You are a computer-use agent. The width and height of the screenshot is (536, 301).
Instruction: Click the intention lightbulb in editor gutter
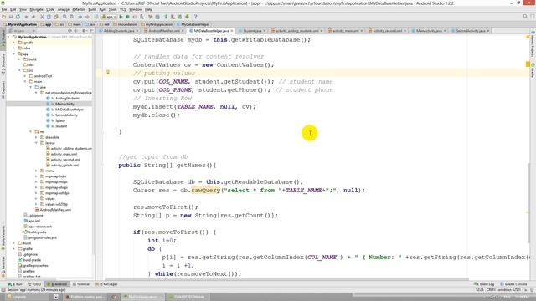[108, 73]
